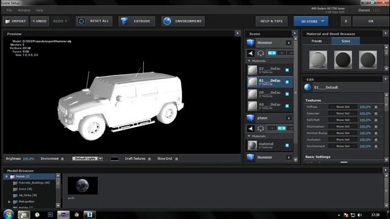Open Help & Tips
The height and width of the screenshot is (219, 390).
[x=271, y=21]
